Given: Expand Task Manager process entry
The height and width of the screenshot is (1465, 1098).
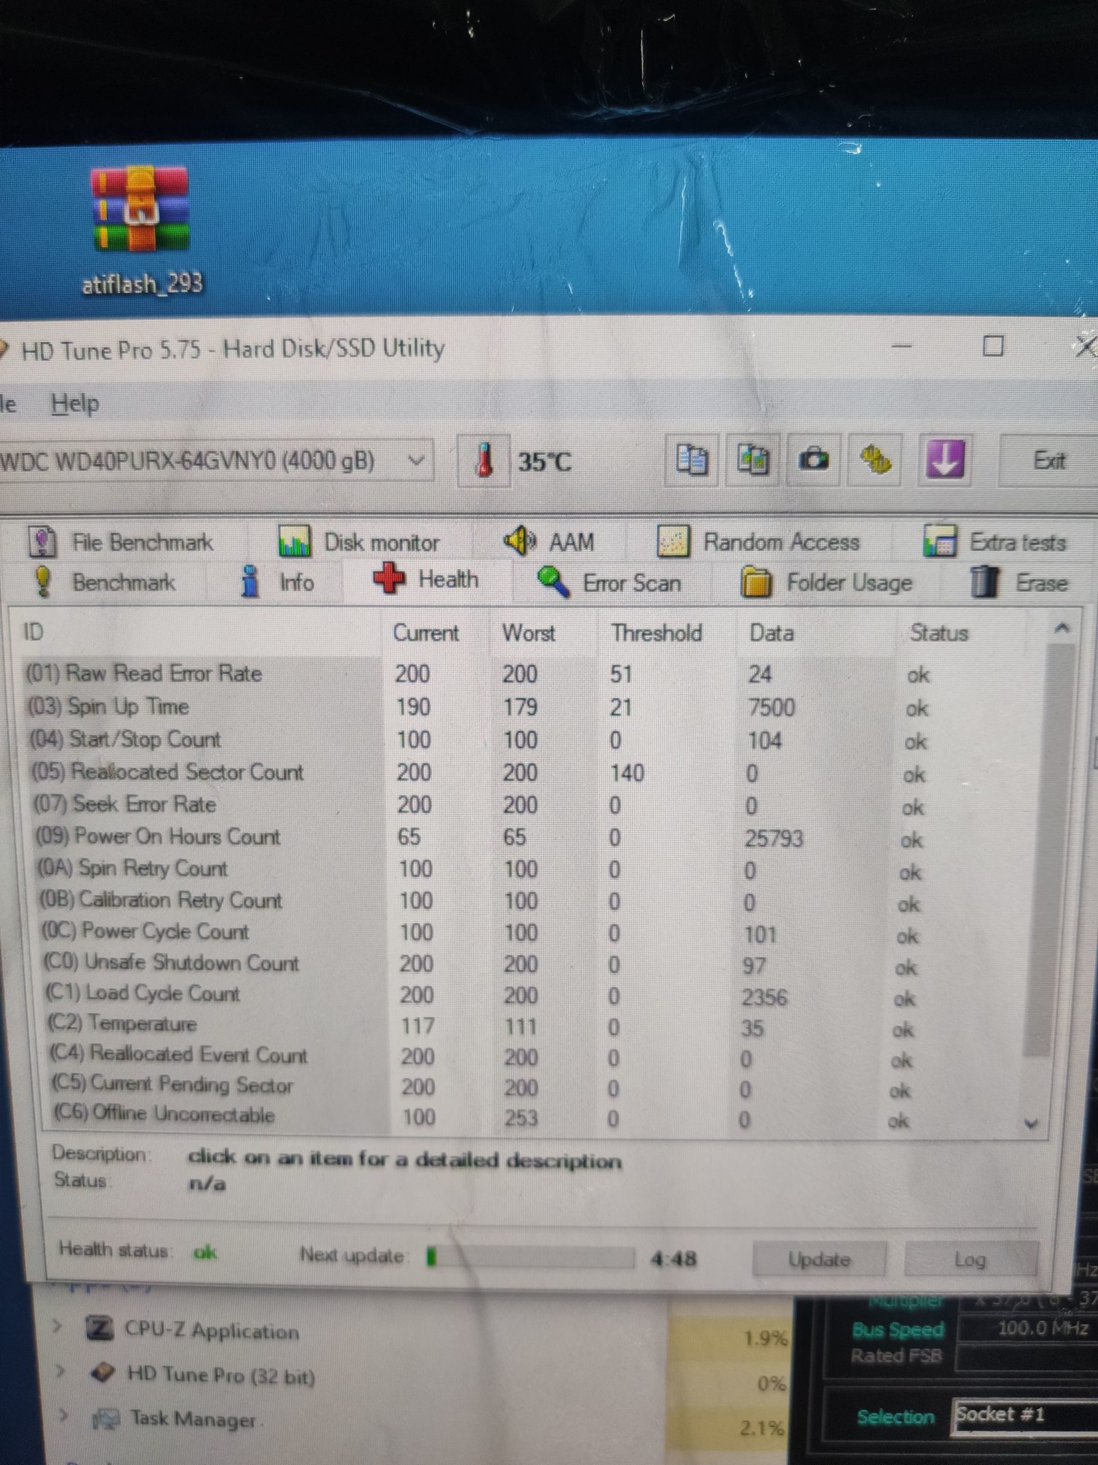Looking at the screenshot, I should pos(64,1416).
